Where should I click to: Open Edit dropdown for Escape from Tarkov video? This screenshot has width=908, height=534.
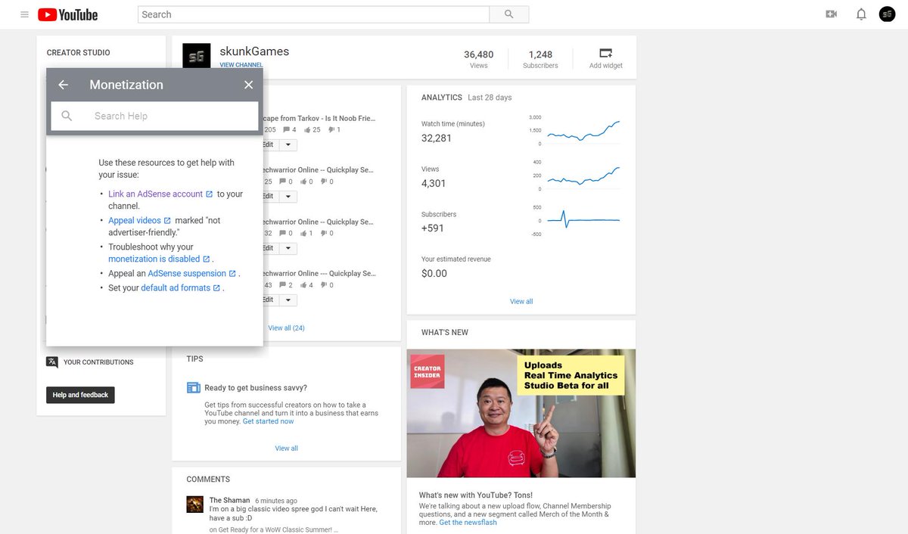point(288,144)
